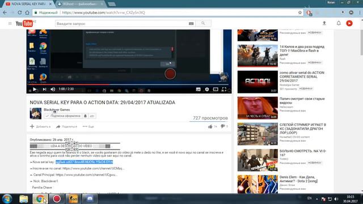Focus the YouTube search input field
363x204 pixels.
[x=122, y=24]
